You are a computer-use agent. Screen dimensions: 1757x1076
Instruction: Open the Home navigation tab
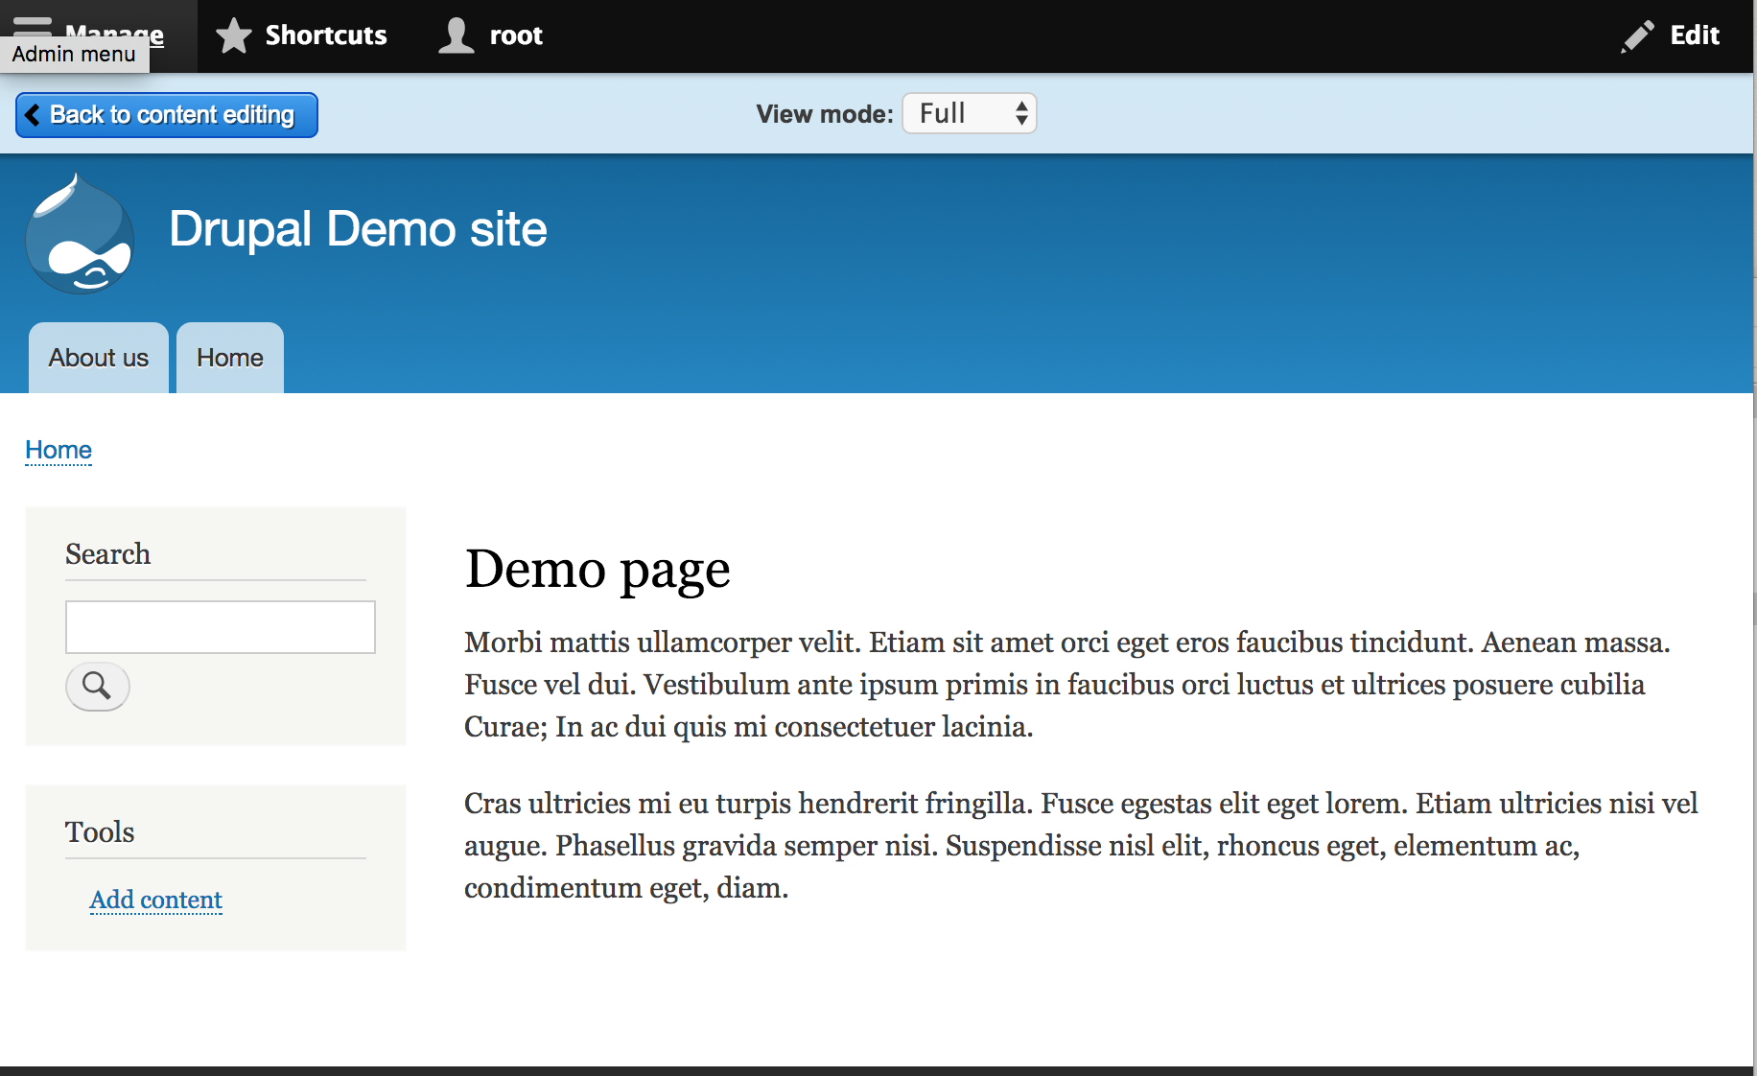pos(230,358)
